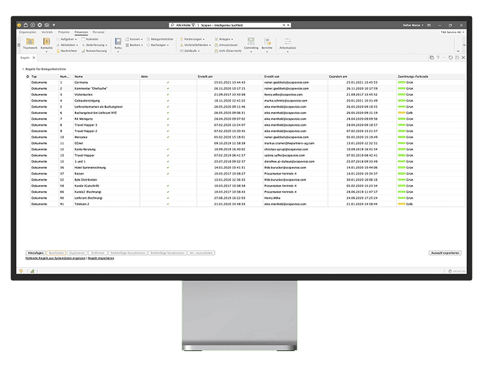Open the T&S Service AG company dropdown
This screenshot has height=367, width=483.
coord(452,32)
